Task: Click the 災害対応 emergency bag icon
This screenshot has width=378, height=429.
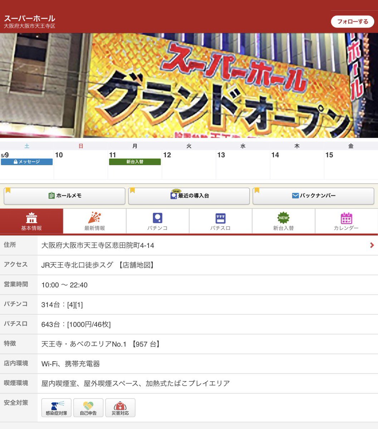Action: tap(120, 408)
